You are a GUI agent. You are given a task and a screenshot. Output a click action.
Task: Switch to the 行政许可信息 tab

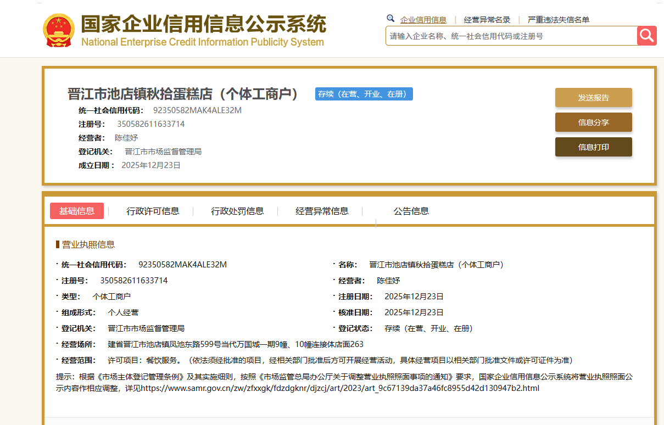click(153, 211)
